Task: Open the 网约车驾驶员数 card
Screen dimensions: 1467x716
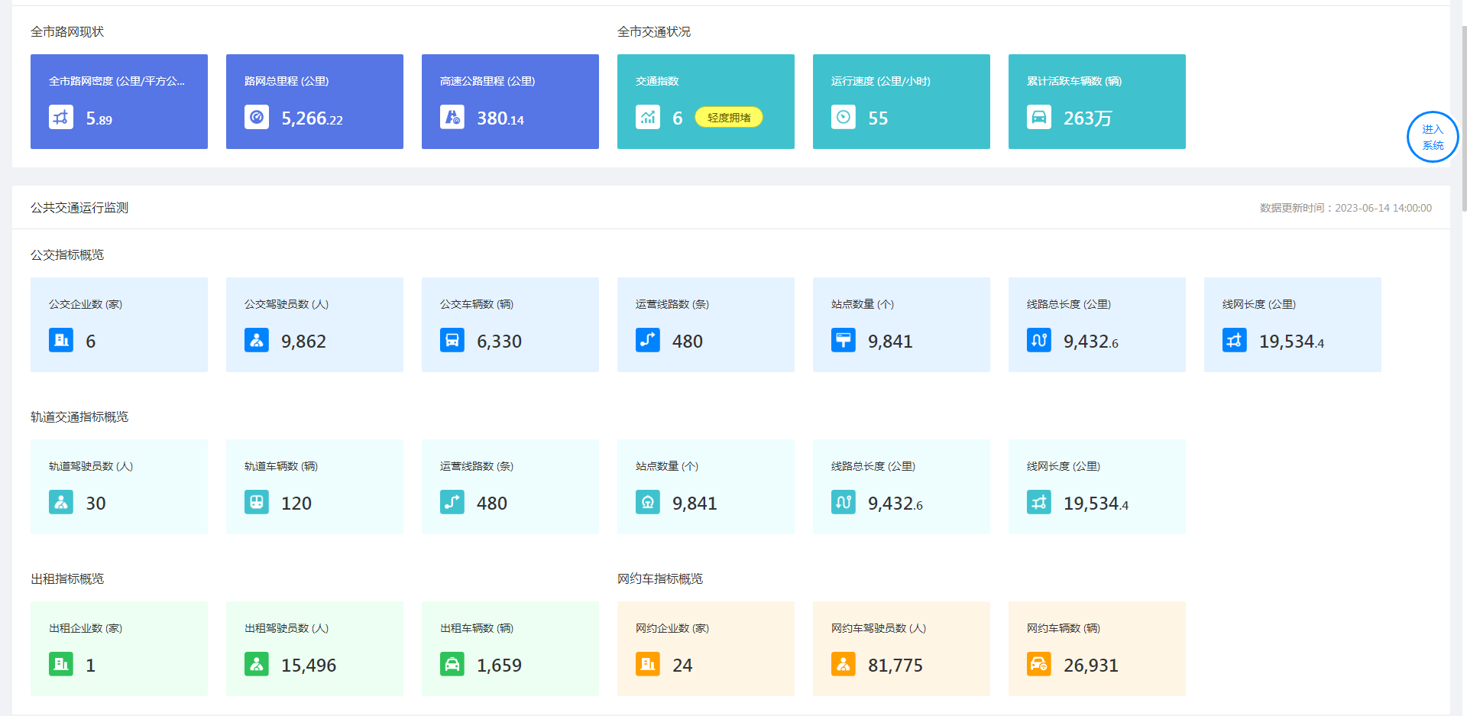Action: tap(902, 649)
